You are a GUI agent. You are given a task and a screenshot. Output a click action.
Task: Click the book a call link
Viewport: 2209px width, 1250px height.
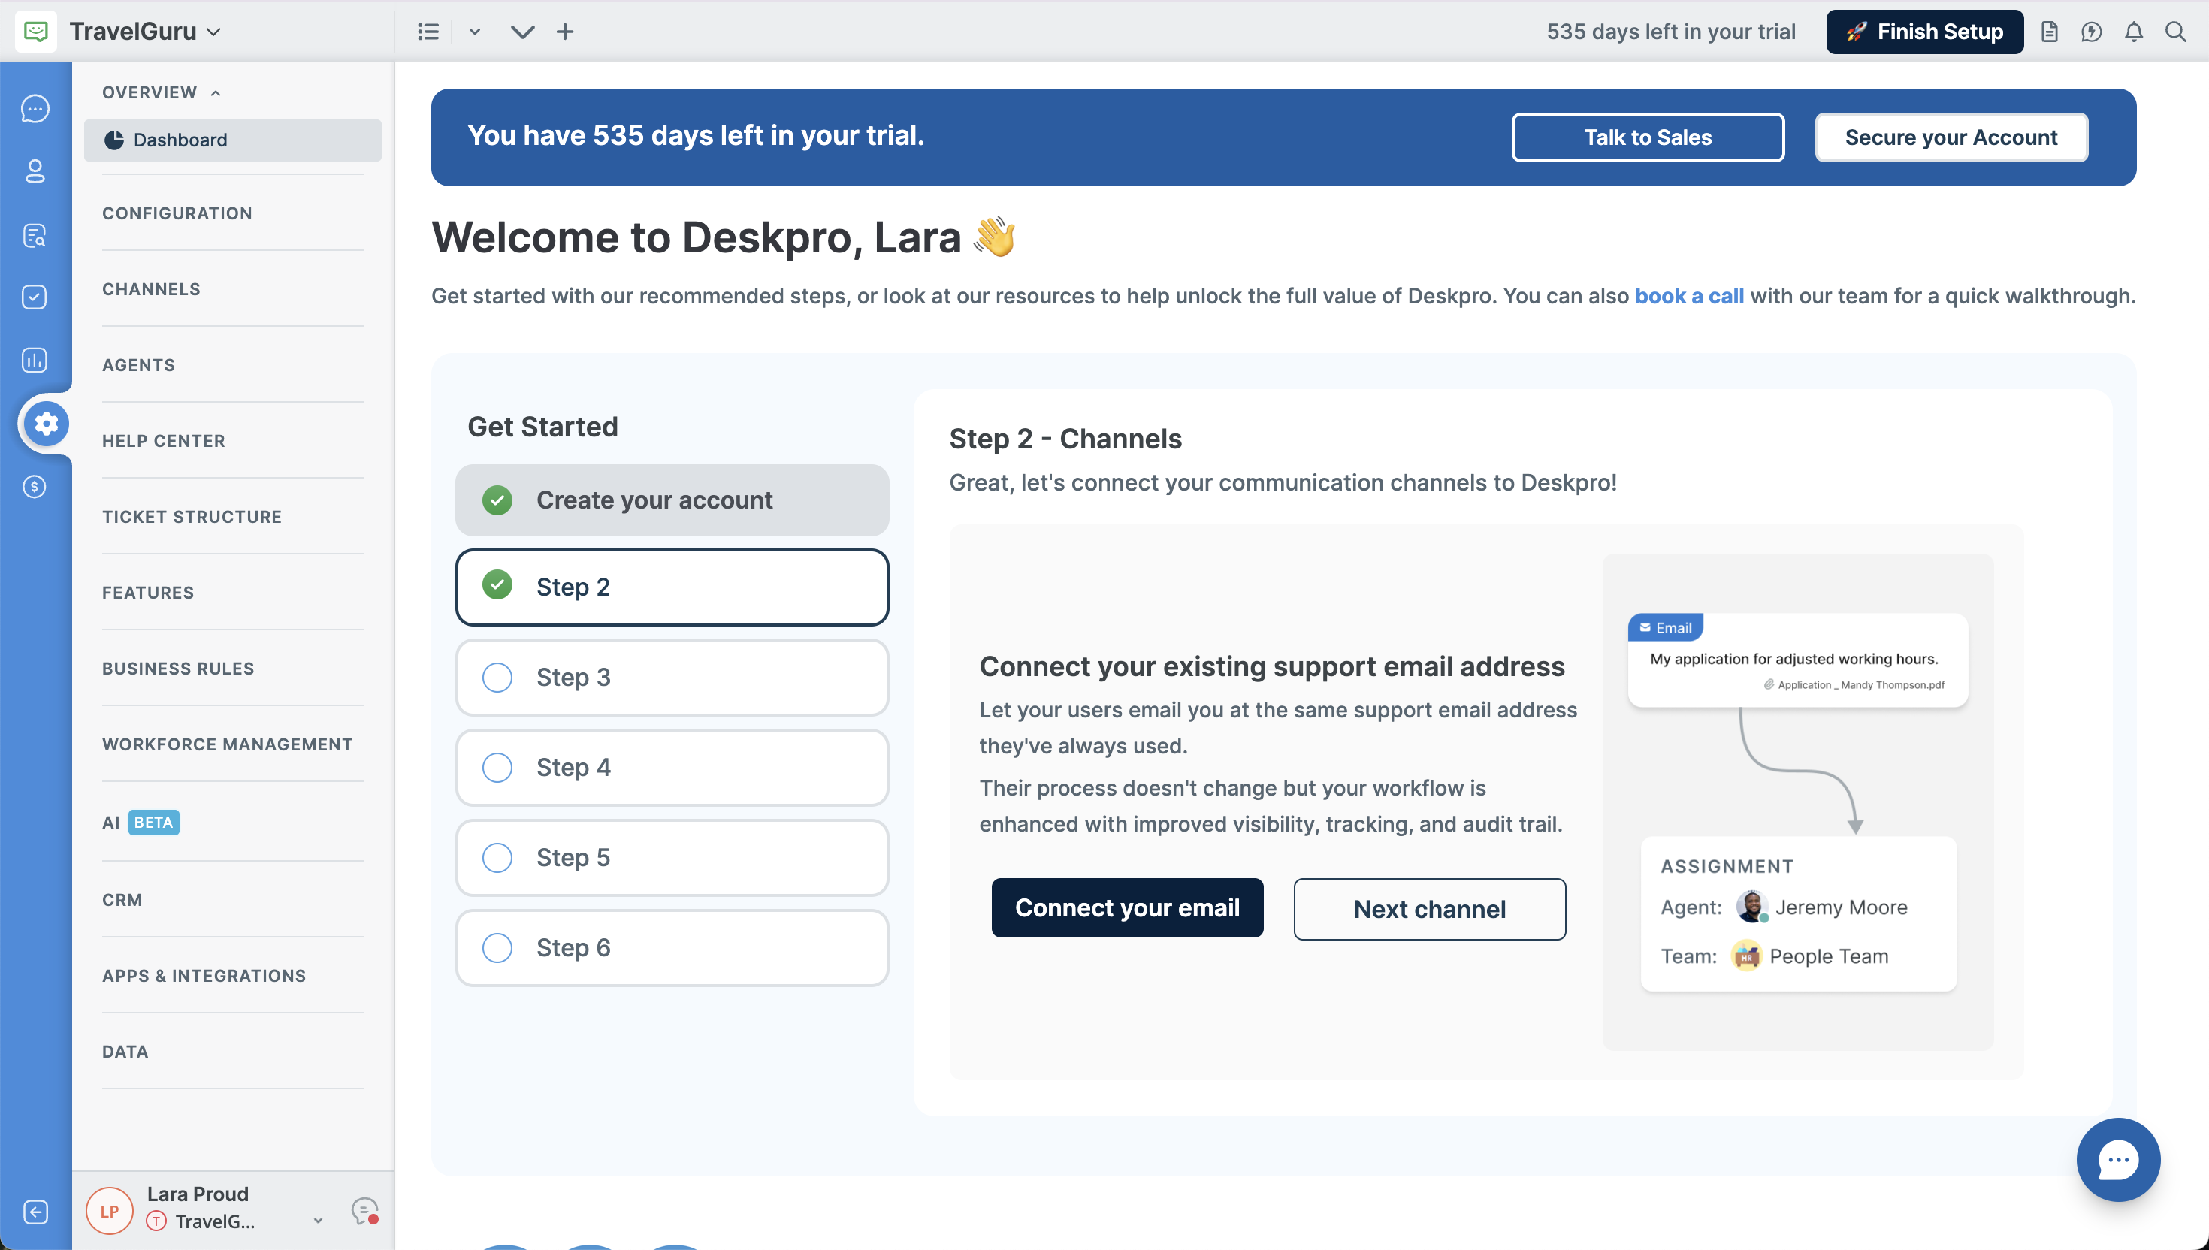(x=1690, y=296)
